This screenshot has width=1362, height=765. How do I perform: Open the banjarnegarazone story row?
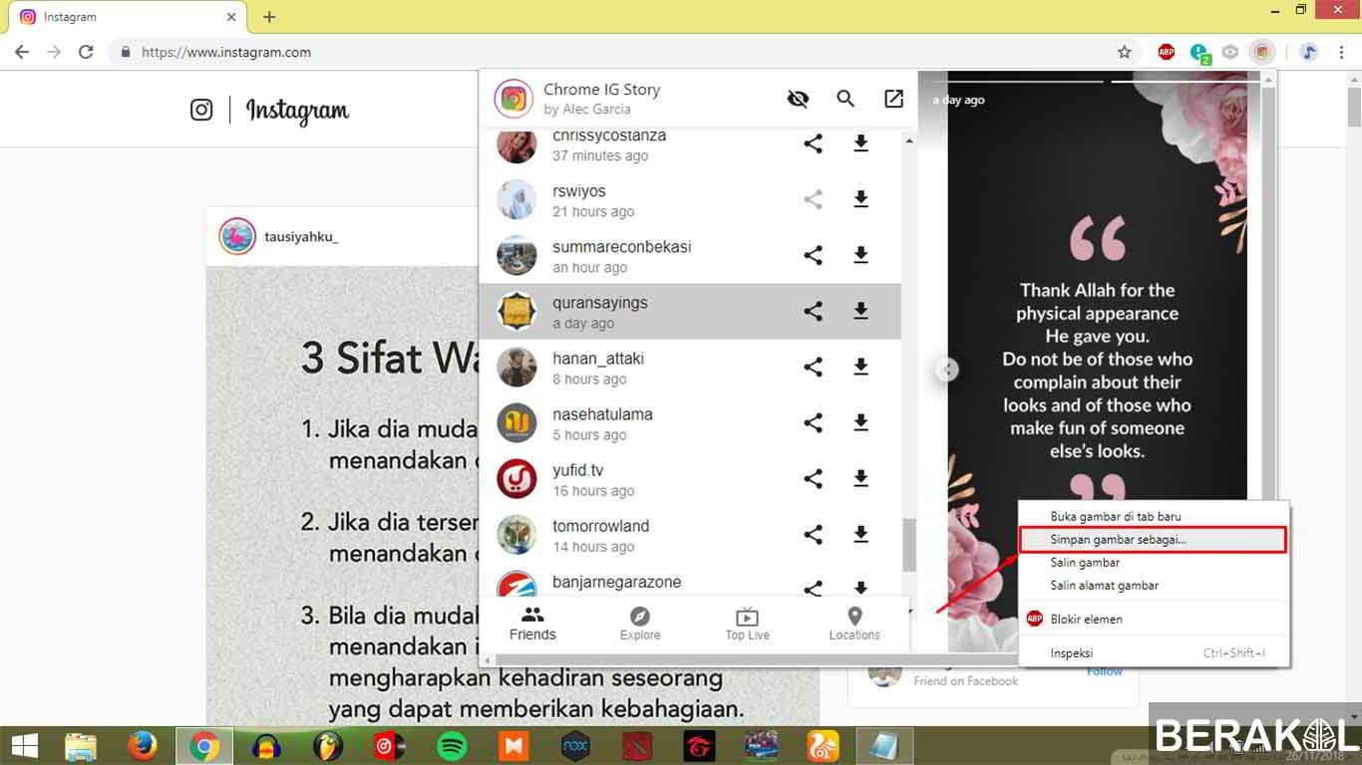point(690,582)
